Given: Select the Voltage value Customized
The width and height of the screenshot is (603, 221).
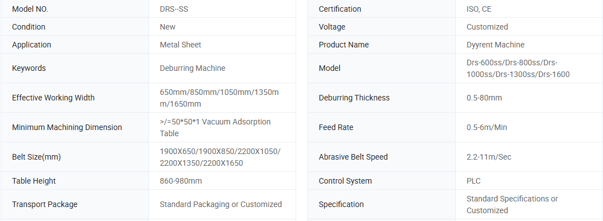Looking at the screenshot, I should [x=487, y=27].
